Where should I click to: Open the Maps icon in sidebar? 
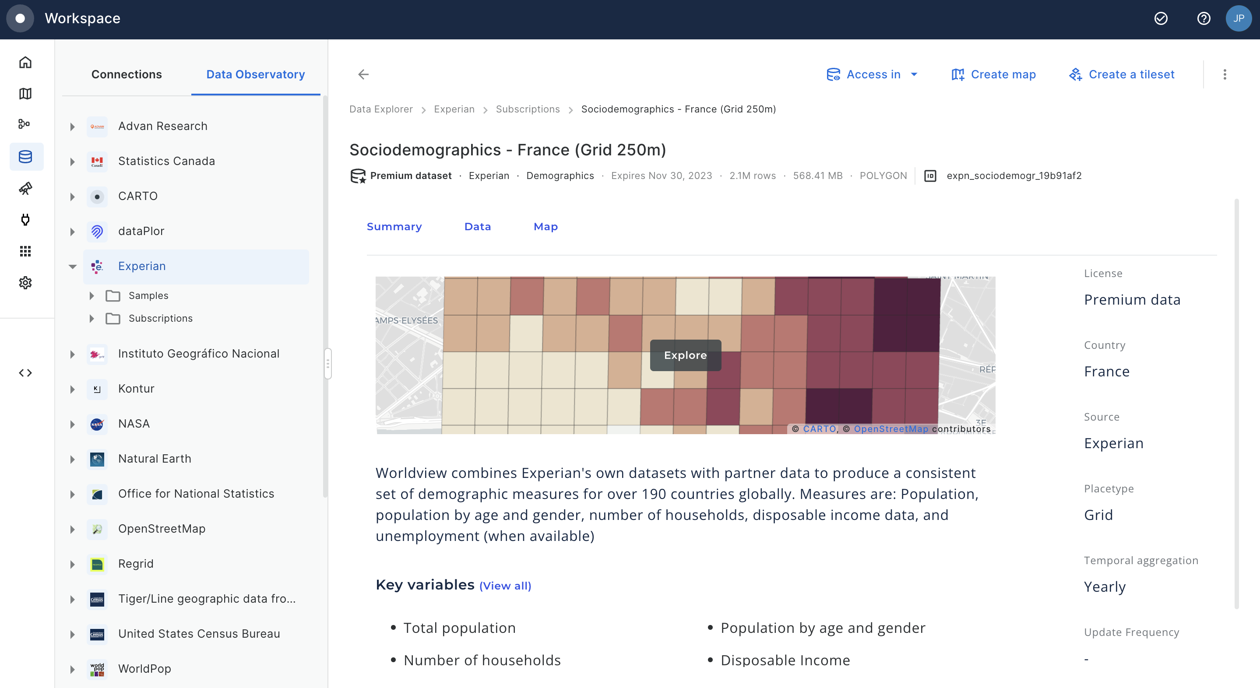(25, 94)
